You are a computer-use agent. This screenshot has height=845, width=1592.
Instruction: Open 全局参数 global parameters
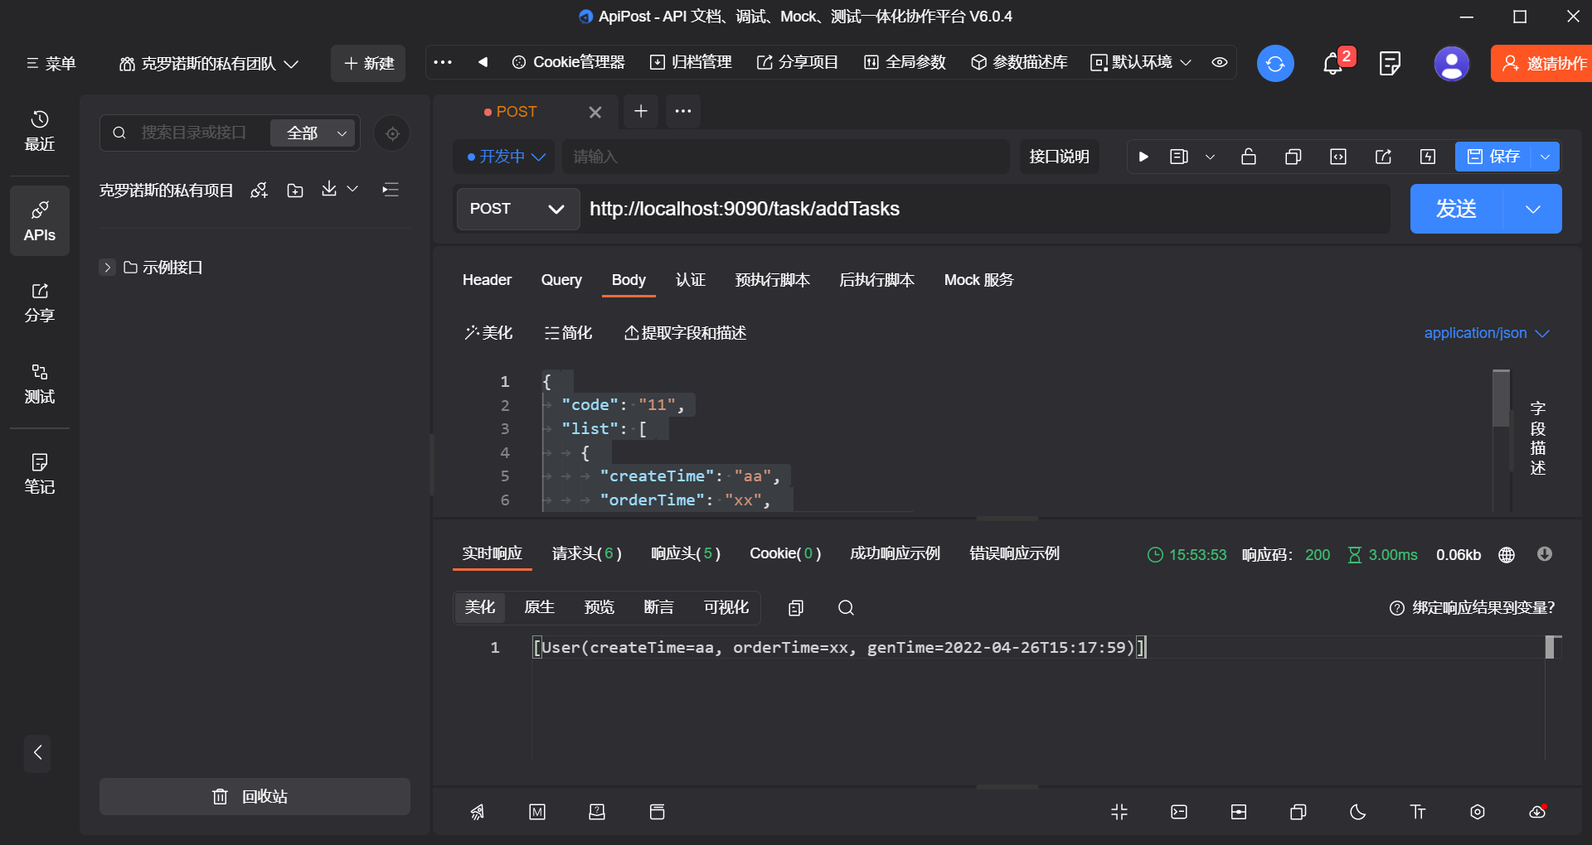pos(904,62)
